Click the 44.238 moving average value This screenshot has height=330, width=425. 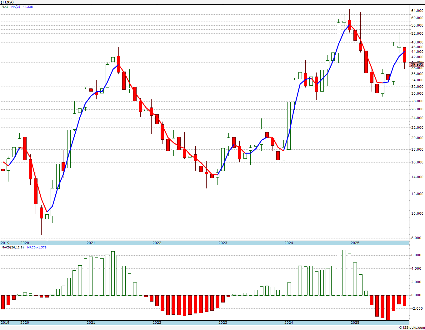27,7
